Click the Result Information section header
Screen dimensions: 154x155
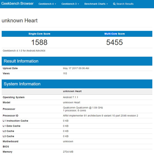coord(77,61)
